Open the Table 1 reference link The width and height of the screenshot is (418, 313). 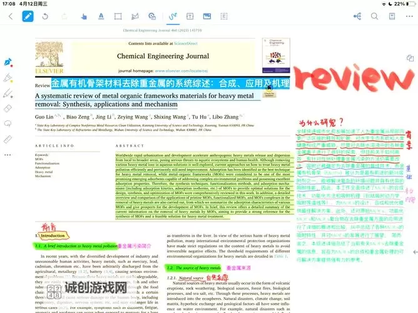click(281, 256)
